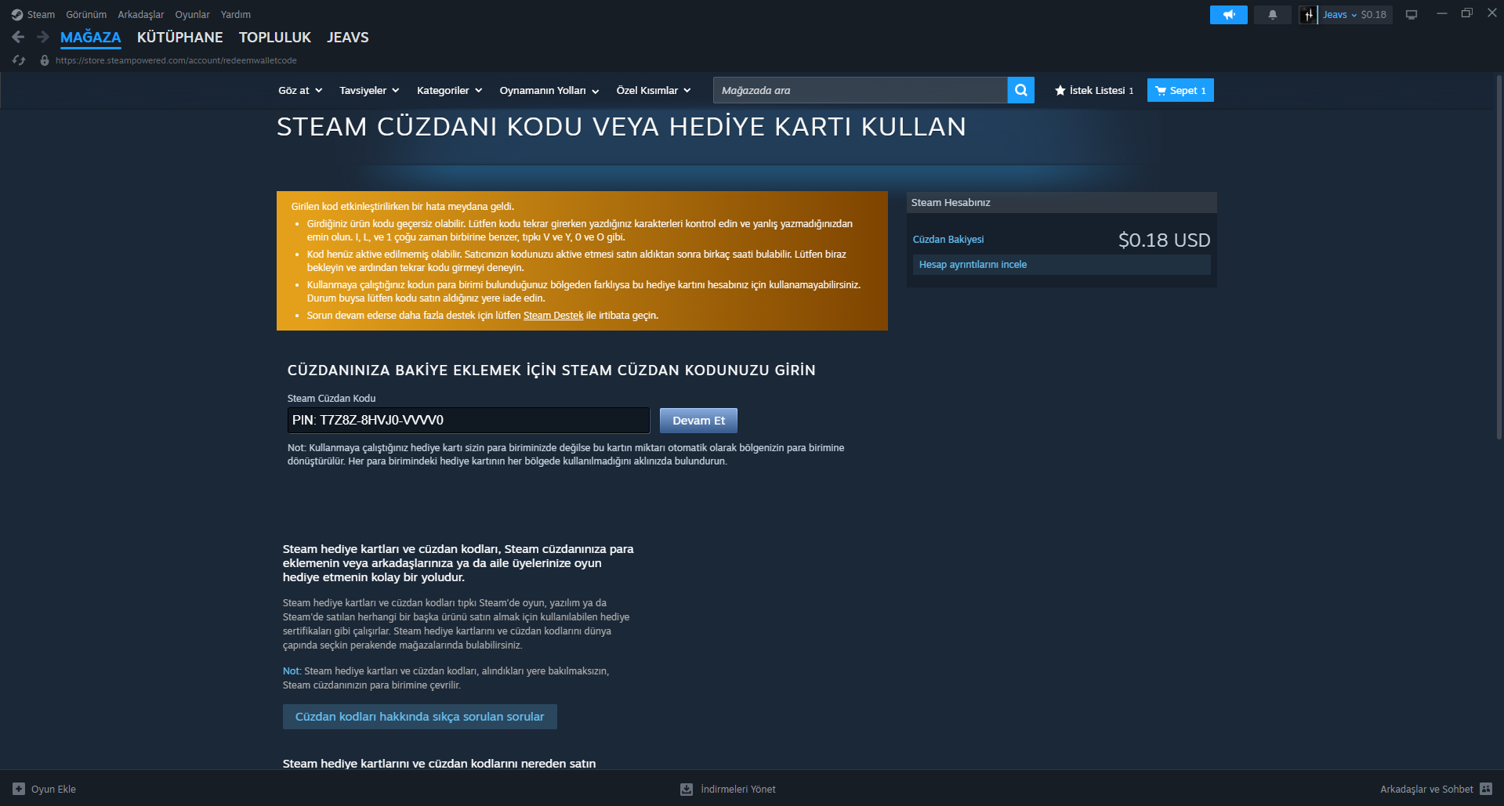Click Arkadaşlar ve Sohbet label
Viewport: 1504px width, 806px height.
[1426, 790]
